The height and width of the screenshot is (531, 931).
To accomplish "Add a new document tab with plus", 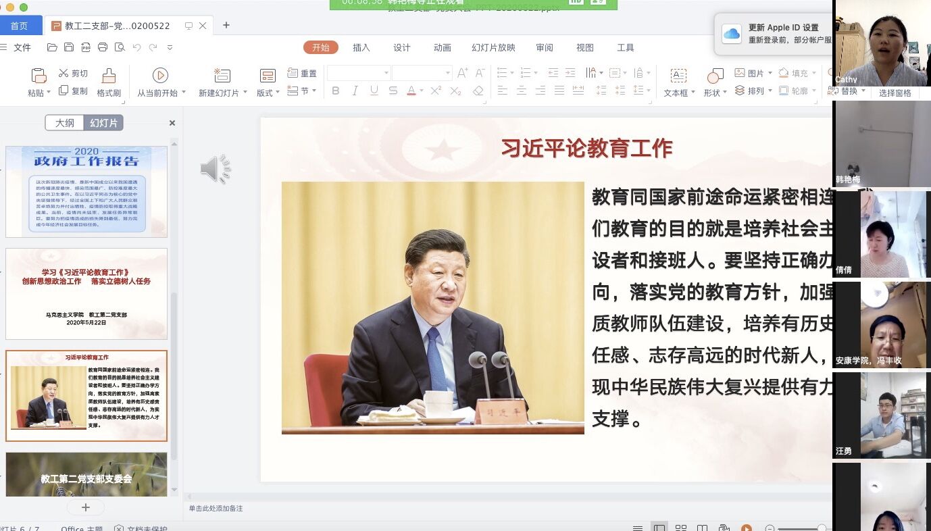I will point(226,25).
